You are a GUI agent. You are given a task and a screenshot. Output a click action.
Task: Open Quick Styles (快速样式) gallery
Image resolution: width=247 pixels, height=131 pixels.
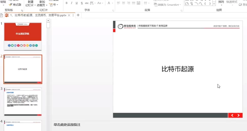[x=234, y=2]
